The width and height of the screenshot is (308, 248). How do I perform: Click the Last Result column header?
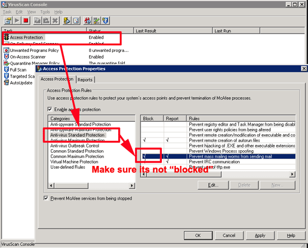pos(173,31)
